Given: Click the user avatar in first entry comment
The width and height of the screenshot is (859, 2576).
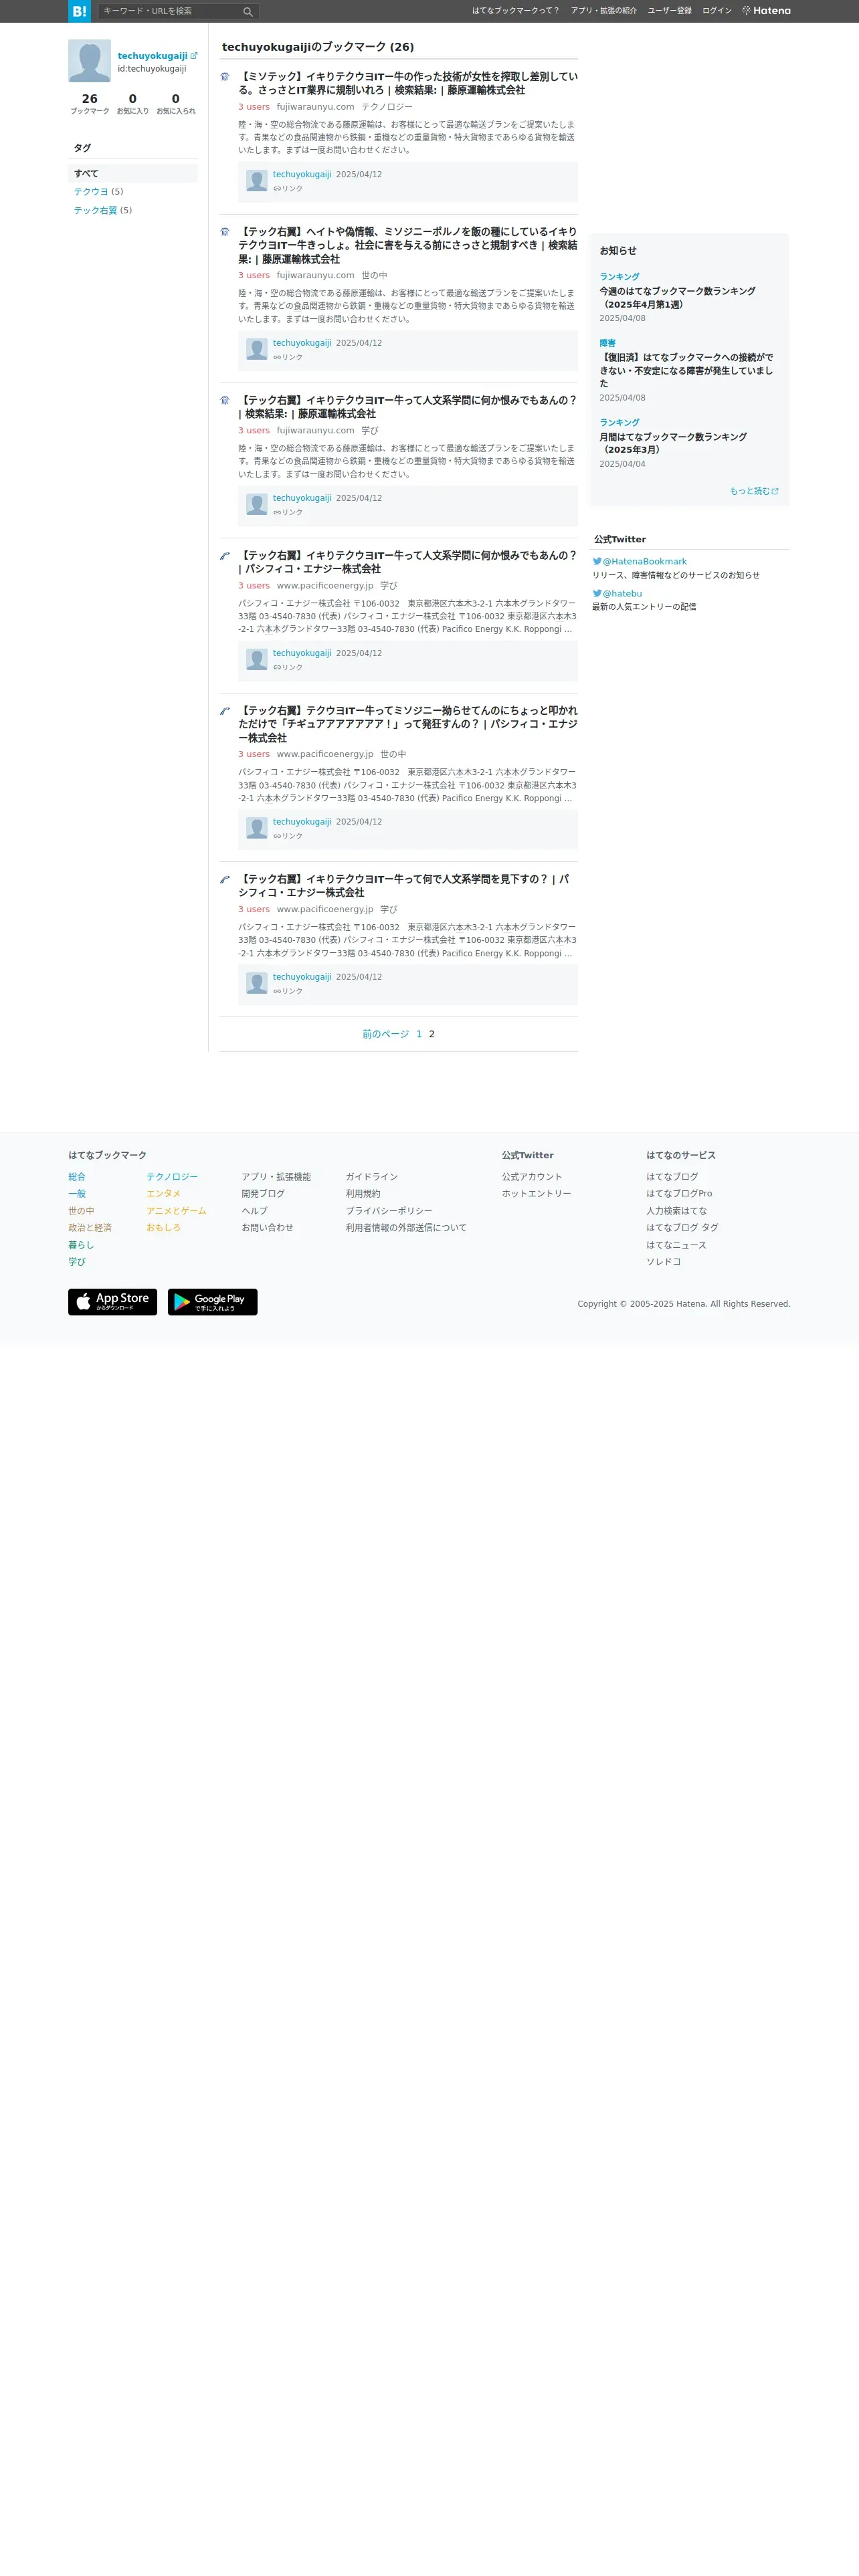Looking at the screenshot, I should 257,181.
